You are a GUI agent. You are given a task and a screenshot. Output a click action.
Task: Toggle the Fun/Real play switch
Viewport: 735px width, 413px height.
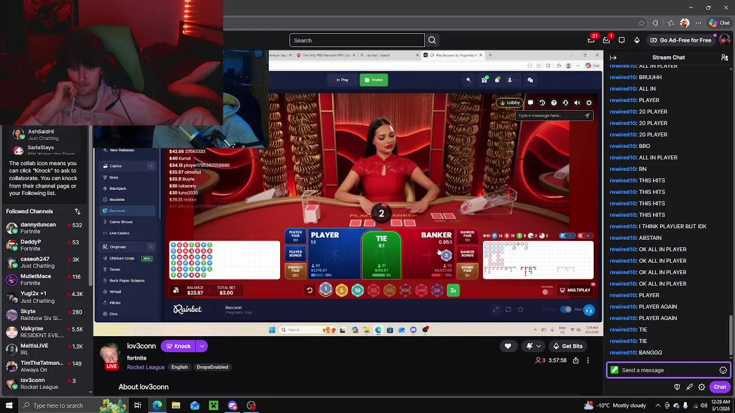click(x=566, y=310)
